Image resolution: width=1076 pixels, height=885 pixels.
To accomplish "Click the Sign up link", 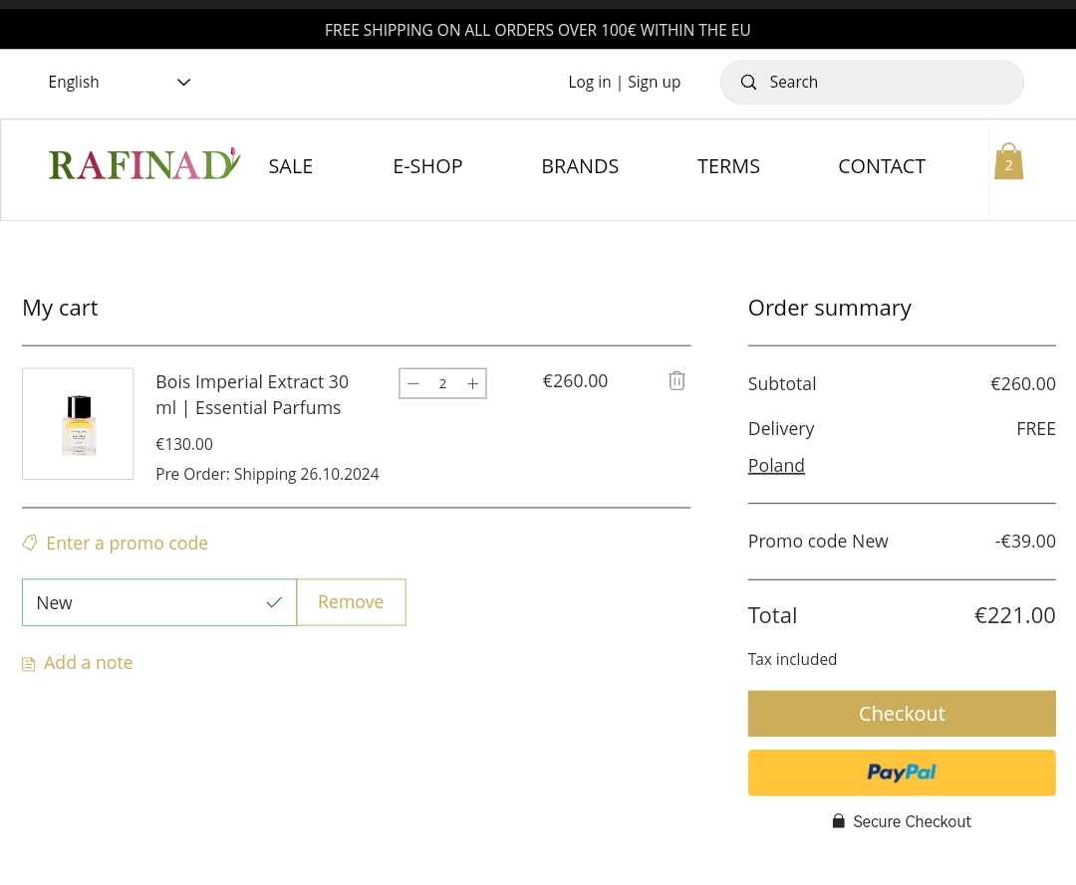I will click(x=654, y=83).
